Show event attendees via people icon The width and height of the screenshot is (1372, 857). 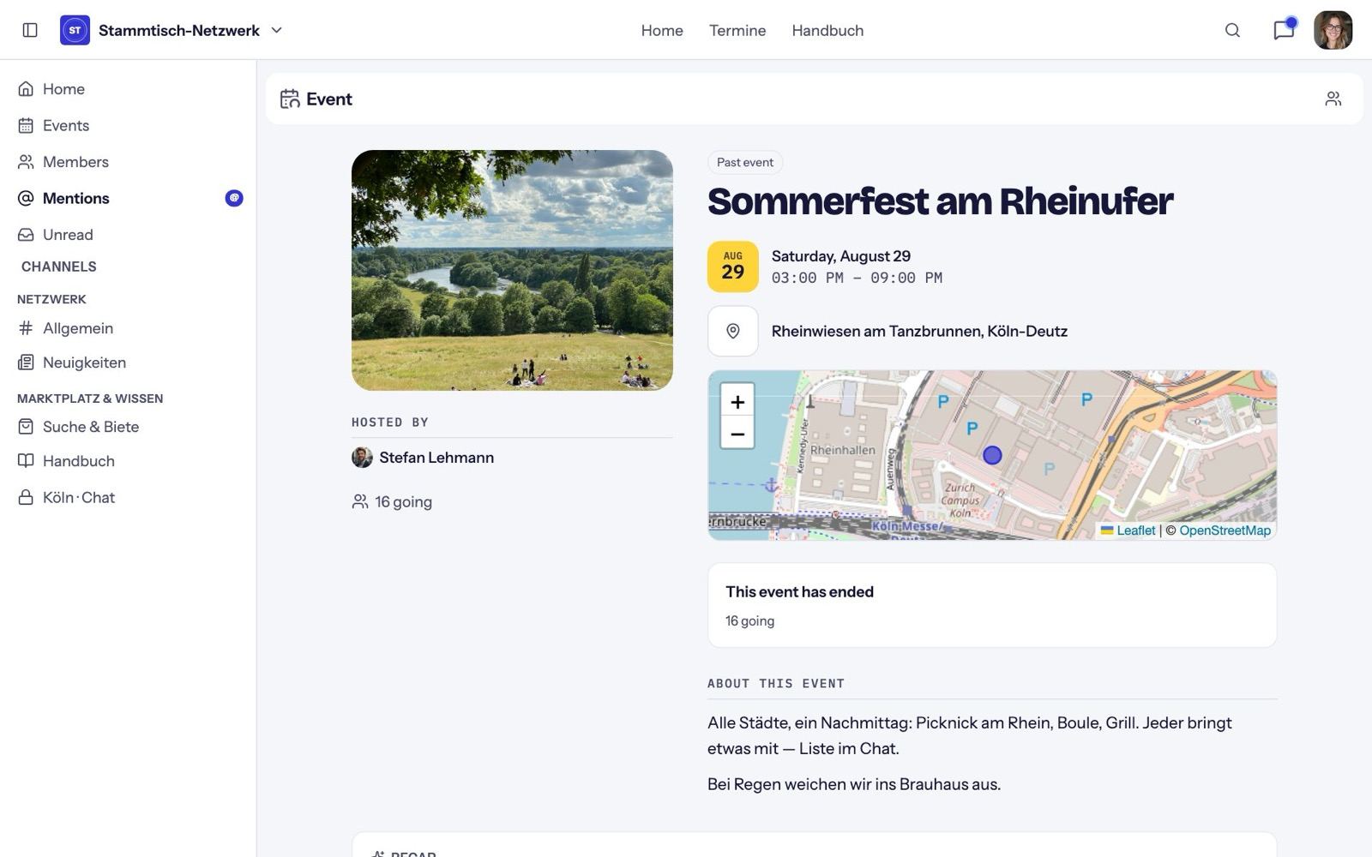tap(1333, 99)
